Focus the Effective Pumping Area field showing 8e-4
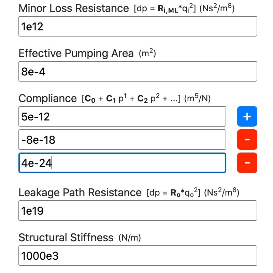 click(138, 72)
